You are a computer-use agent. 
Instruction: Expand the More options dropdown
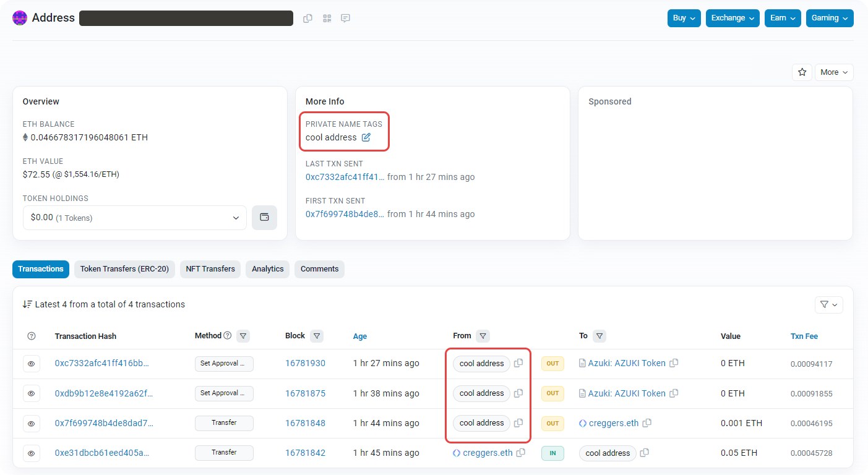pyautogui.click(x=833, y=72)
